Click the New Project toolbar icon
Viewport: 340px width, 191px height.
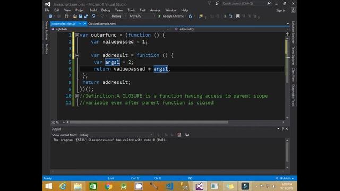pyautogui.click(x=66, y=16)
